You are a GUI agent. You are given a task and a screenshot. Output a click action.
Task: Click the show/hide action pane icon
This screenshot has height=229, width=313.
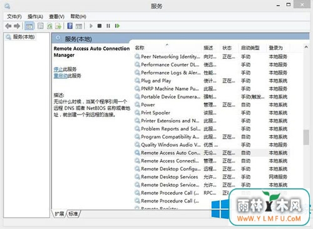(79, 26)
